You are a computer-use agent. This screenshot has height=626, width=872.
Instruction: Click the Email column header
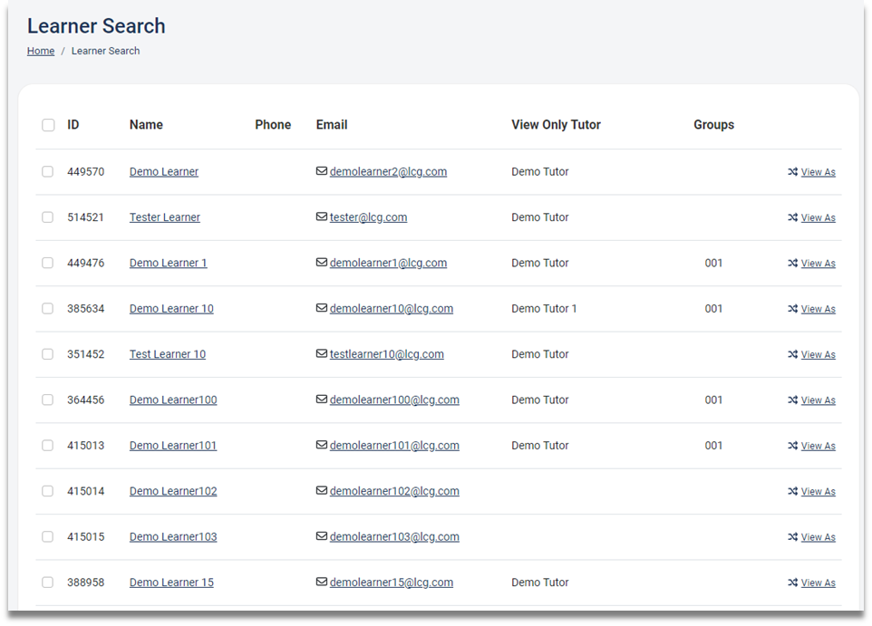coord(332,124)
